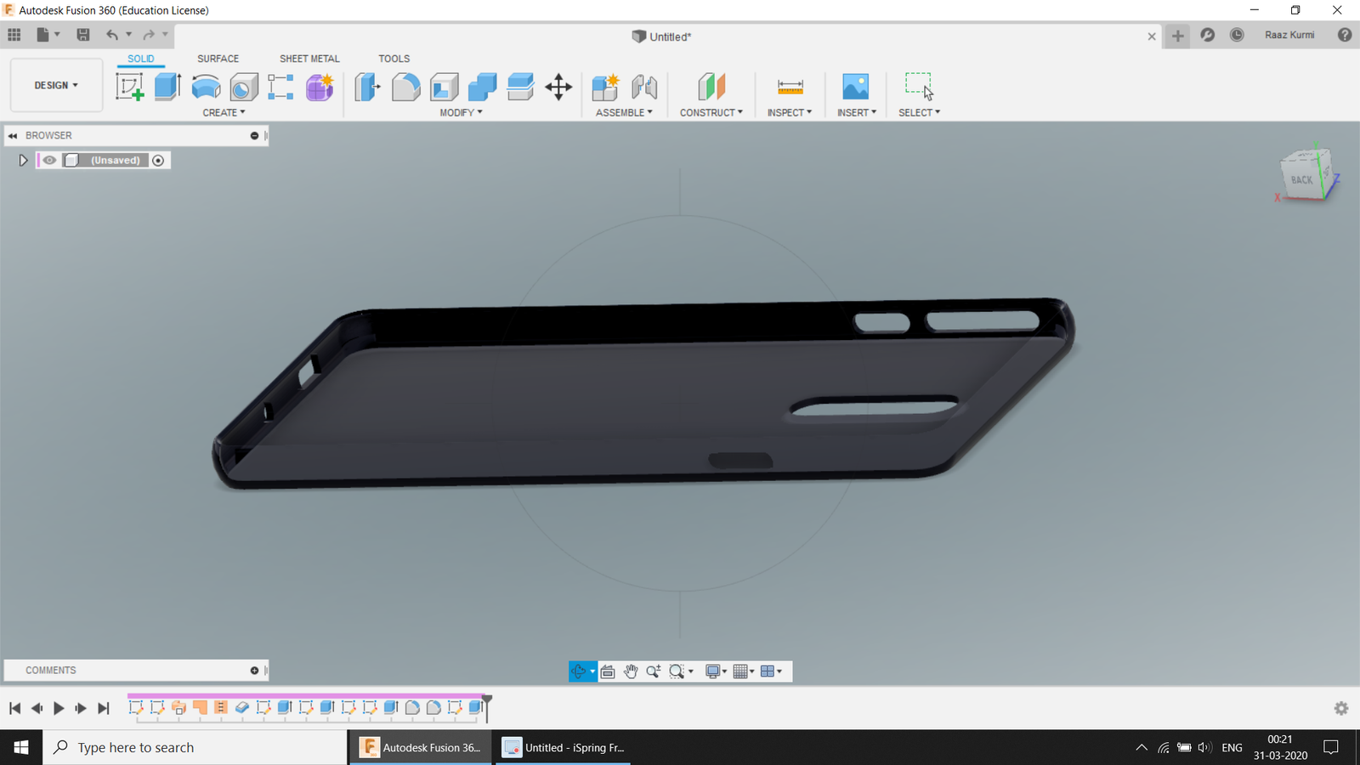Open the Raaz Kurmi account menu
1360x765 pixels.
click(1289, 35)
